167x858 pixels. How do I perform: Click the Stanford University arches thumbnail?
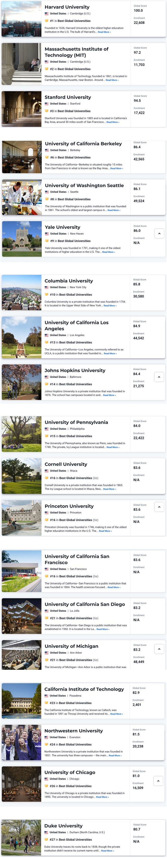pyautogui.click(x=22, y=109)
